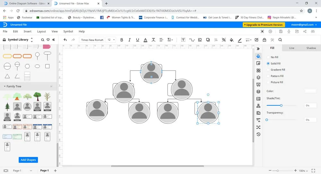This screenshot has height=174, width=321.
Task: Click the Add Shapes button
Action: (x=28, y=160)
